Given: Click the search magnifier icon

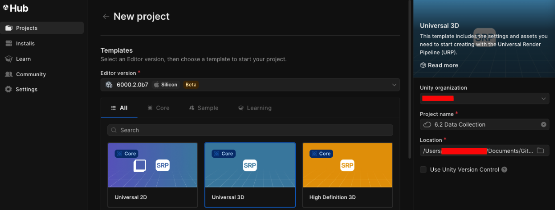Looking at the screenshot, I should click(x=115, y=130).
